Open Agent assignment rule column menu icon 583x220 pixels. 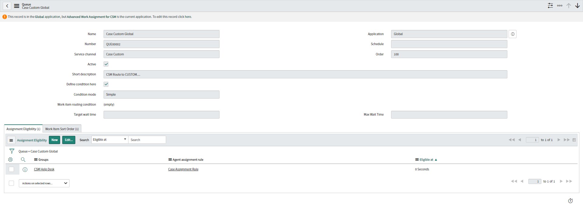pos(170,159)
